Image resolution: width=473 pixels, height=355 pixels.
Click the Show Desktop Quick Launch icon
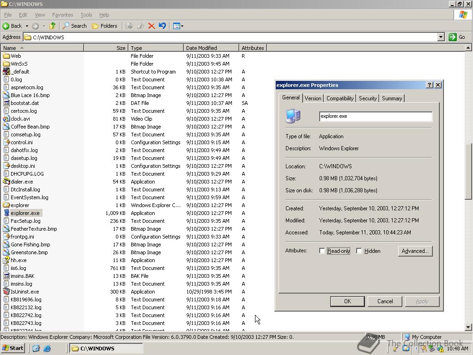[36, 349]
